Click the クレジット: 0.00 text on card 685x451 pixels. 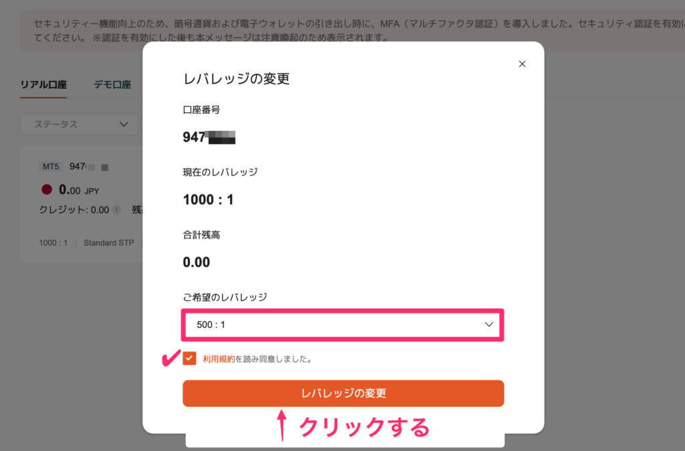click(74, 210)
